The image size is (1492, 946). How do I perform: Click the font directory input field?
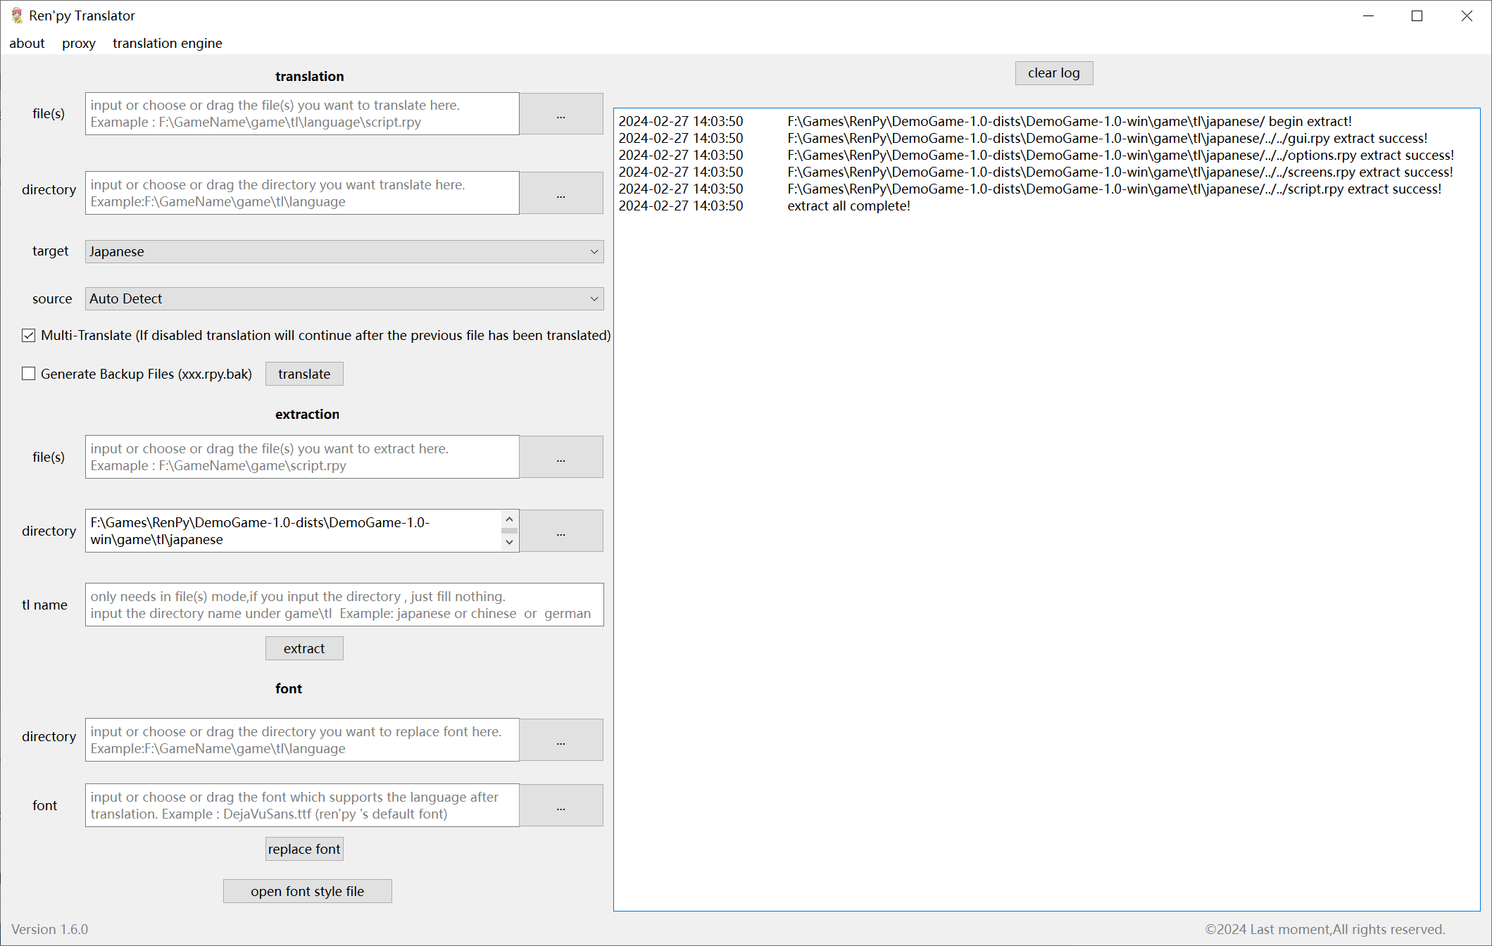tap(302, 740)
